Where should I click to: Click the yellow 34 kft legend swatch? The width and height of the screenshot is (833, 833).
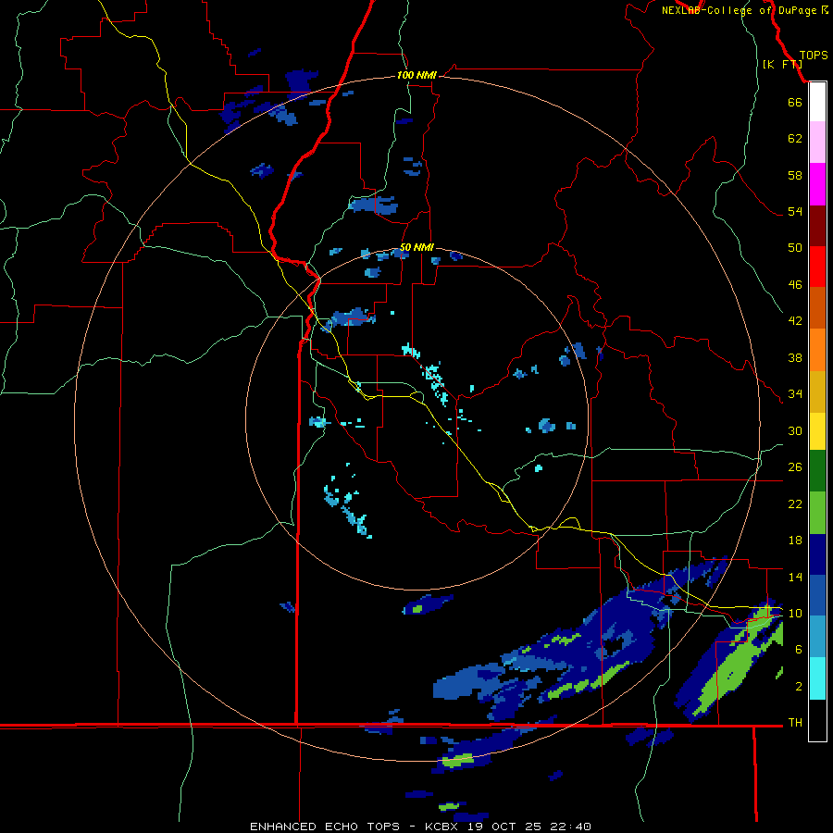817,431
